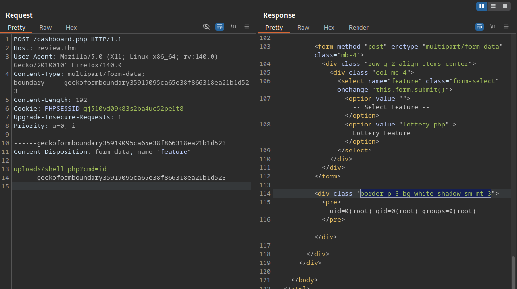Click the form method="post" line
Viewport: 517px width, 289px height.
point(408,47)
